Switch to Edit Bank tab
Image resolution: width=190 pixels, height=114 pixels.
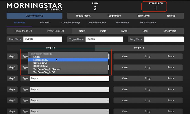click(x=45, y=22)
